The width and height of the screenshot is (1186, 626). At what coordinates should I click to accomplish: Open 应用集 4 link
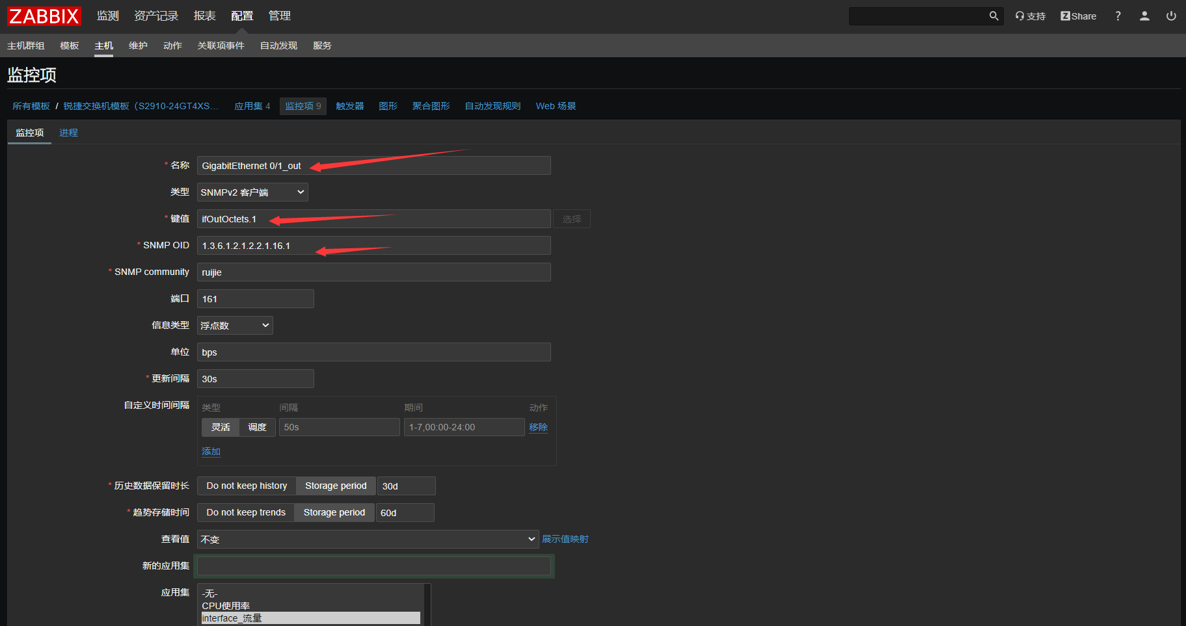pyautogui.click(x=252, y=106)
